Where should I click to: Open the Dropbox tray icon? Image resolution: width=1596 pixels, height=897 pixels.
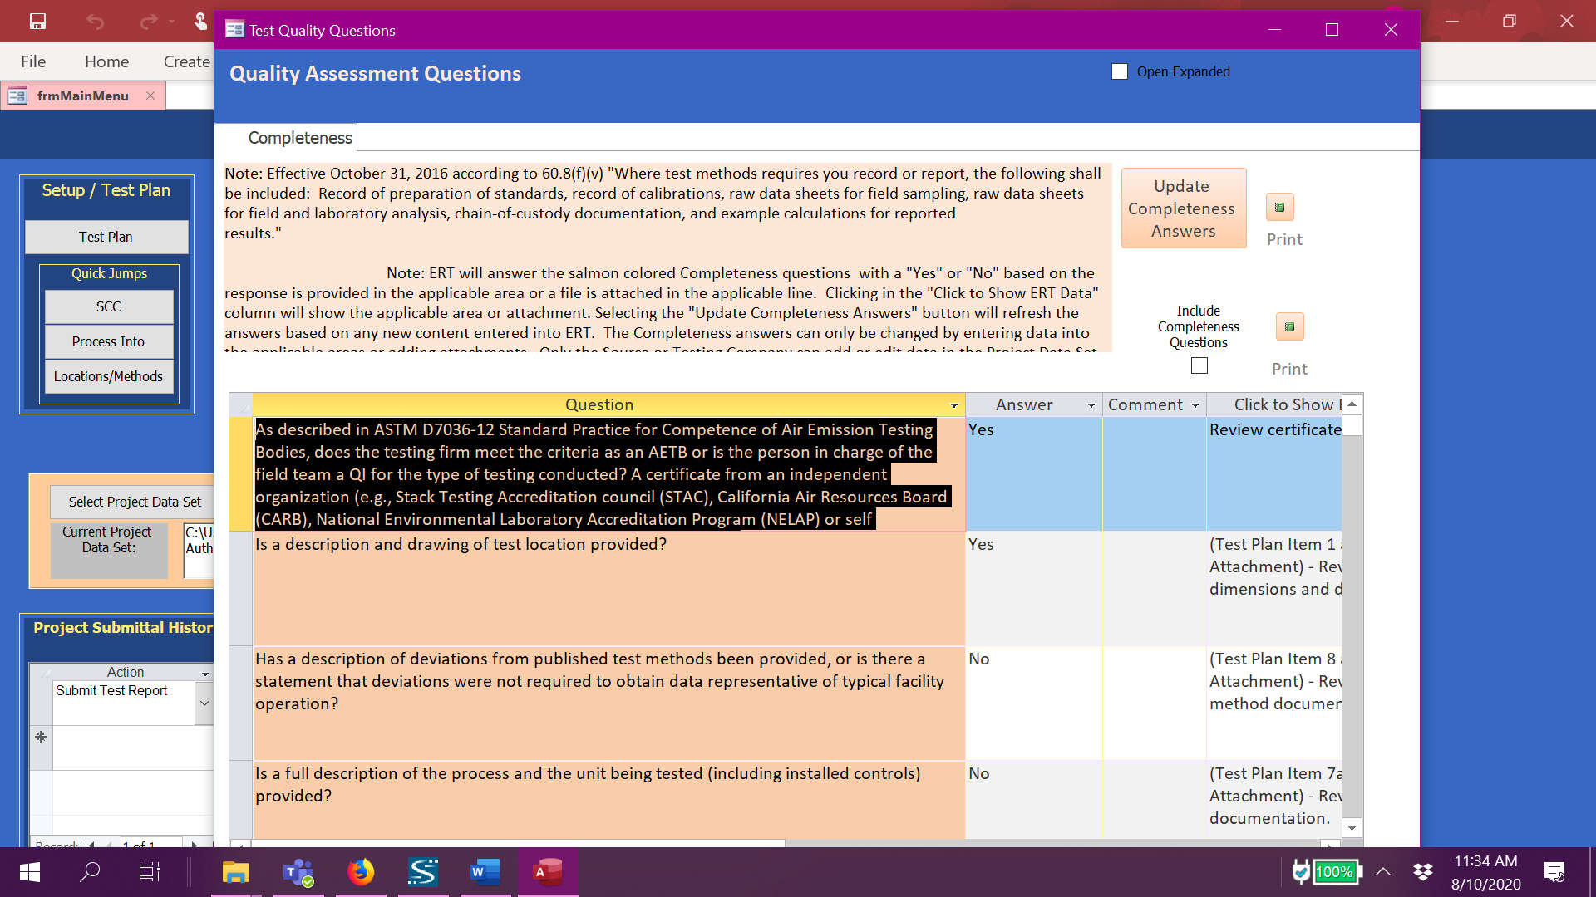[x=1423, y=872]
